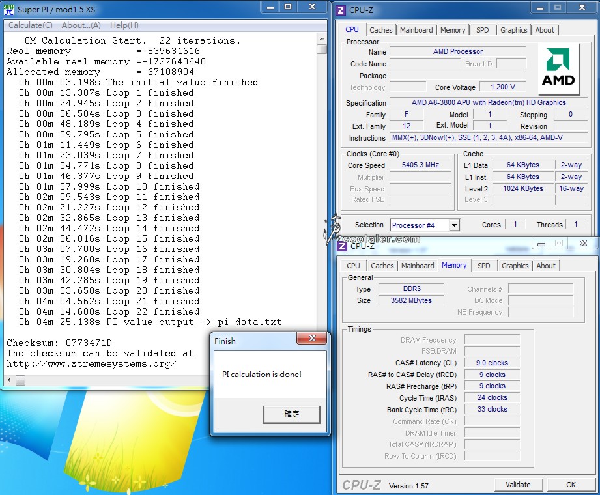Click the CPU-Z Z logo icon in top window

[x=340, y=10]
